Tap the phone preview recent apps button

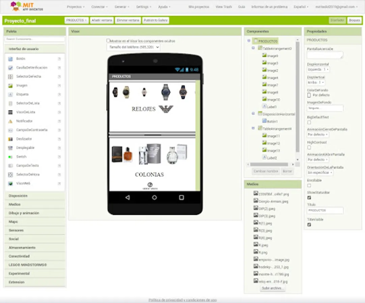click(x=181, y=198)
